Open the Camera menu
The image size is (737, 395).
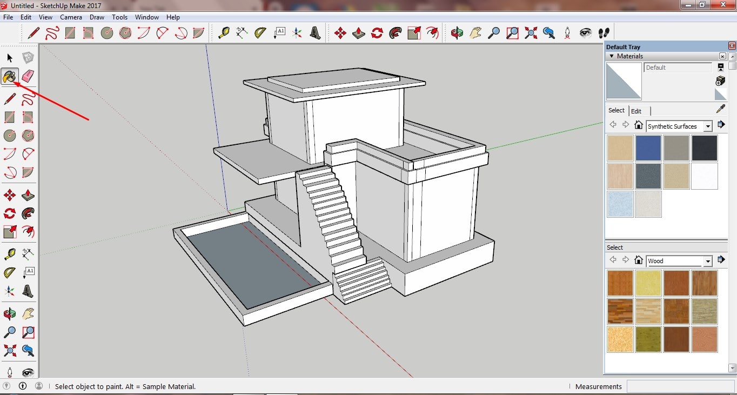click(x=71, y=17)
